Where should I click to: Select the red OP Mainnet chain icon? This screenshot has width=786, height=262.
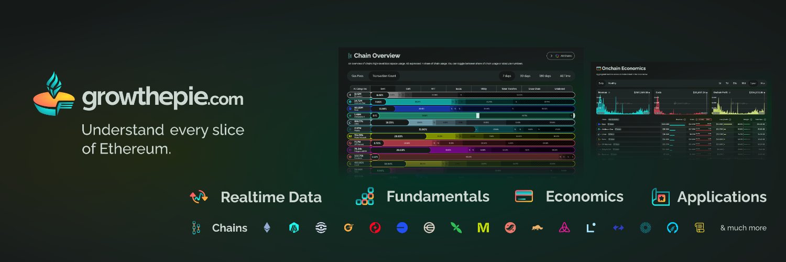coord(375,228)
